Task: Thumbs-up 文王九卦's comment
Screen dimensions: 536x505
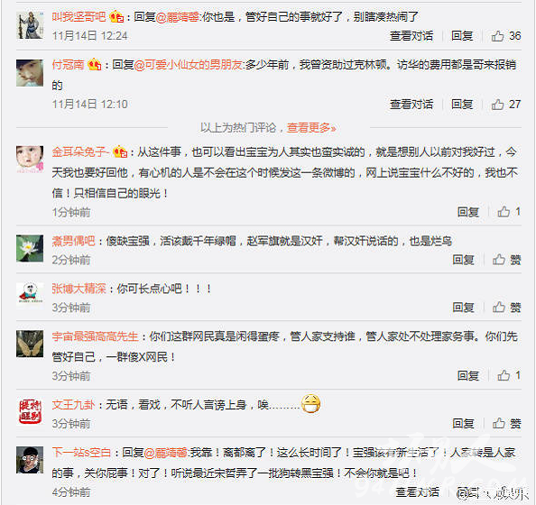Action: (506, 423)
